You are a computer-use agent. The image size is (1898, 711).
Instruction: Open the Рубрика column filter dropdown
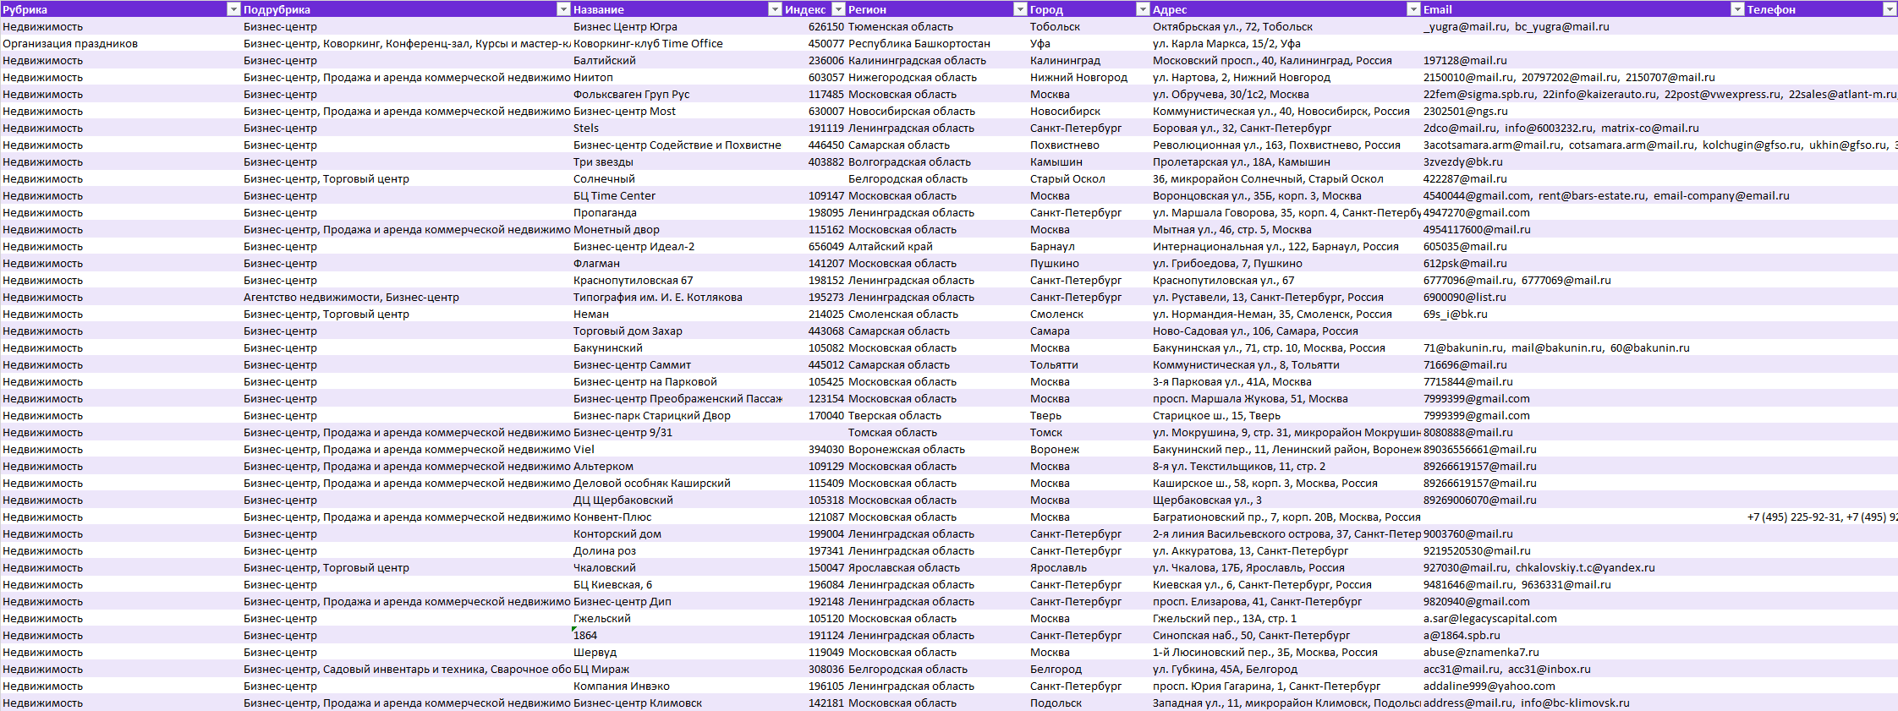pyautogui.click(x=234, y=9)
